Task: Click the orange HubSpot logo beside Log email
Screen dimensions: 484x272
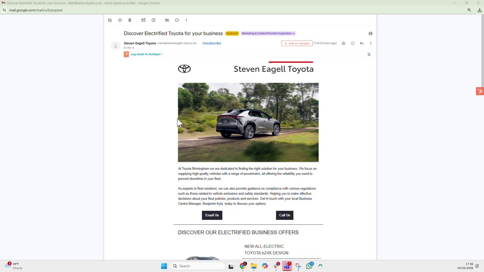Action: (x=126, y=54)
